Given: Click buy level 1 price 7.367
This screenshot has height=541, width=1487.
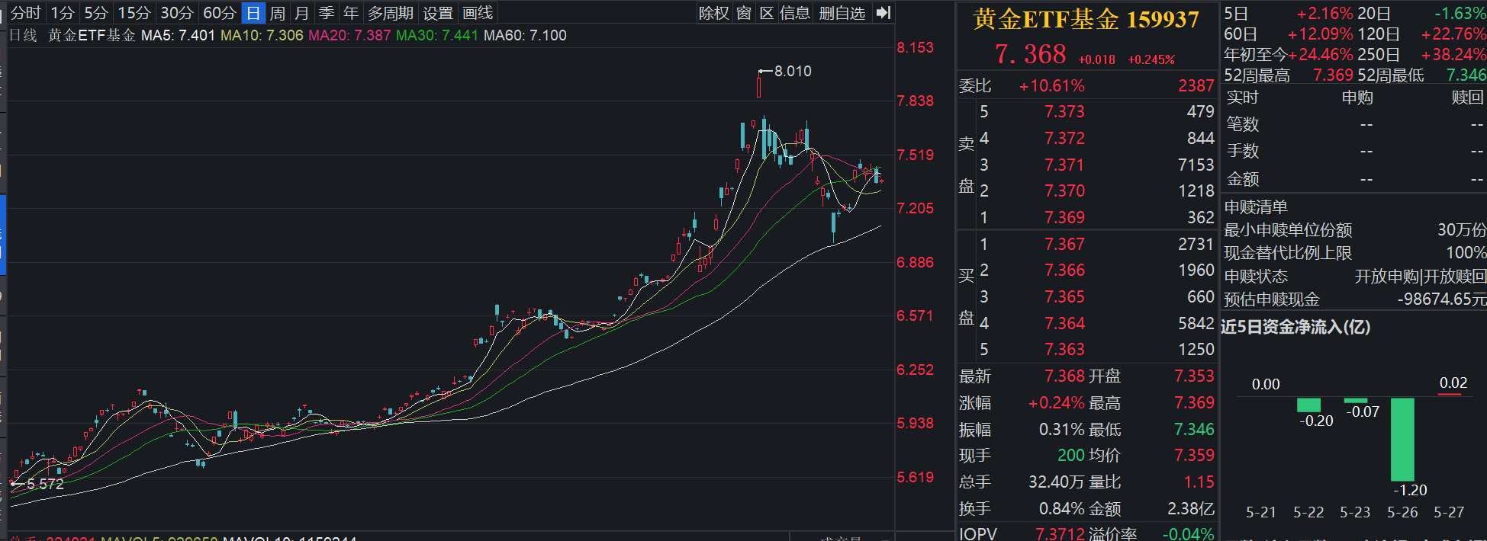Looking at the screenshot, I should [1064, 244].
